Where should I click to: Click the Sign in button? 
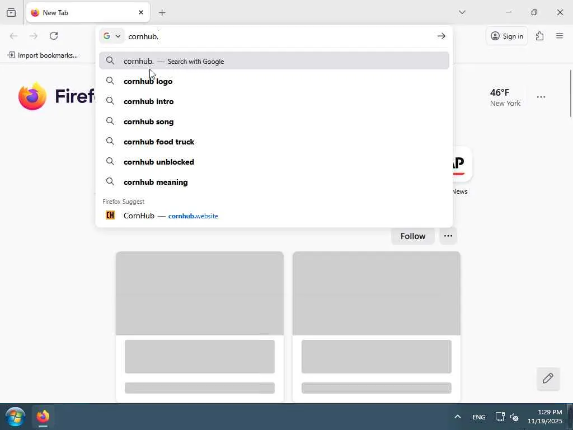click(507, 36)
